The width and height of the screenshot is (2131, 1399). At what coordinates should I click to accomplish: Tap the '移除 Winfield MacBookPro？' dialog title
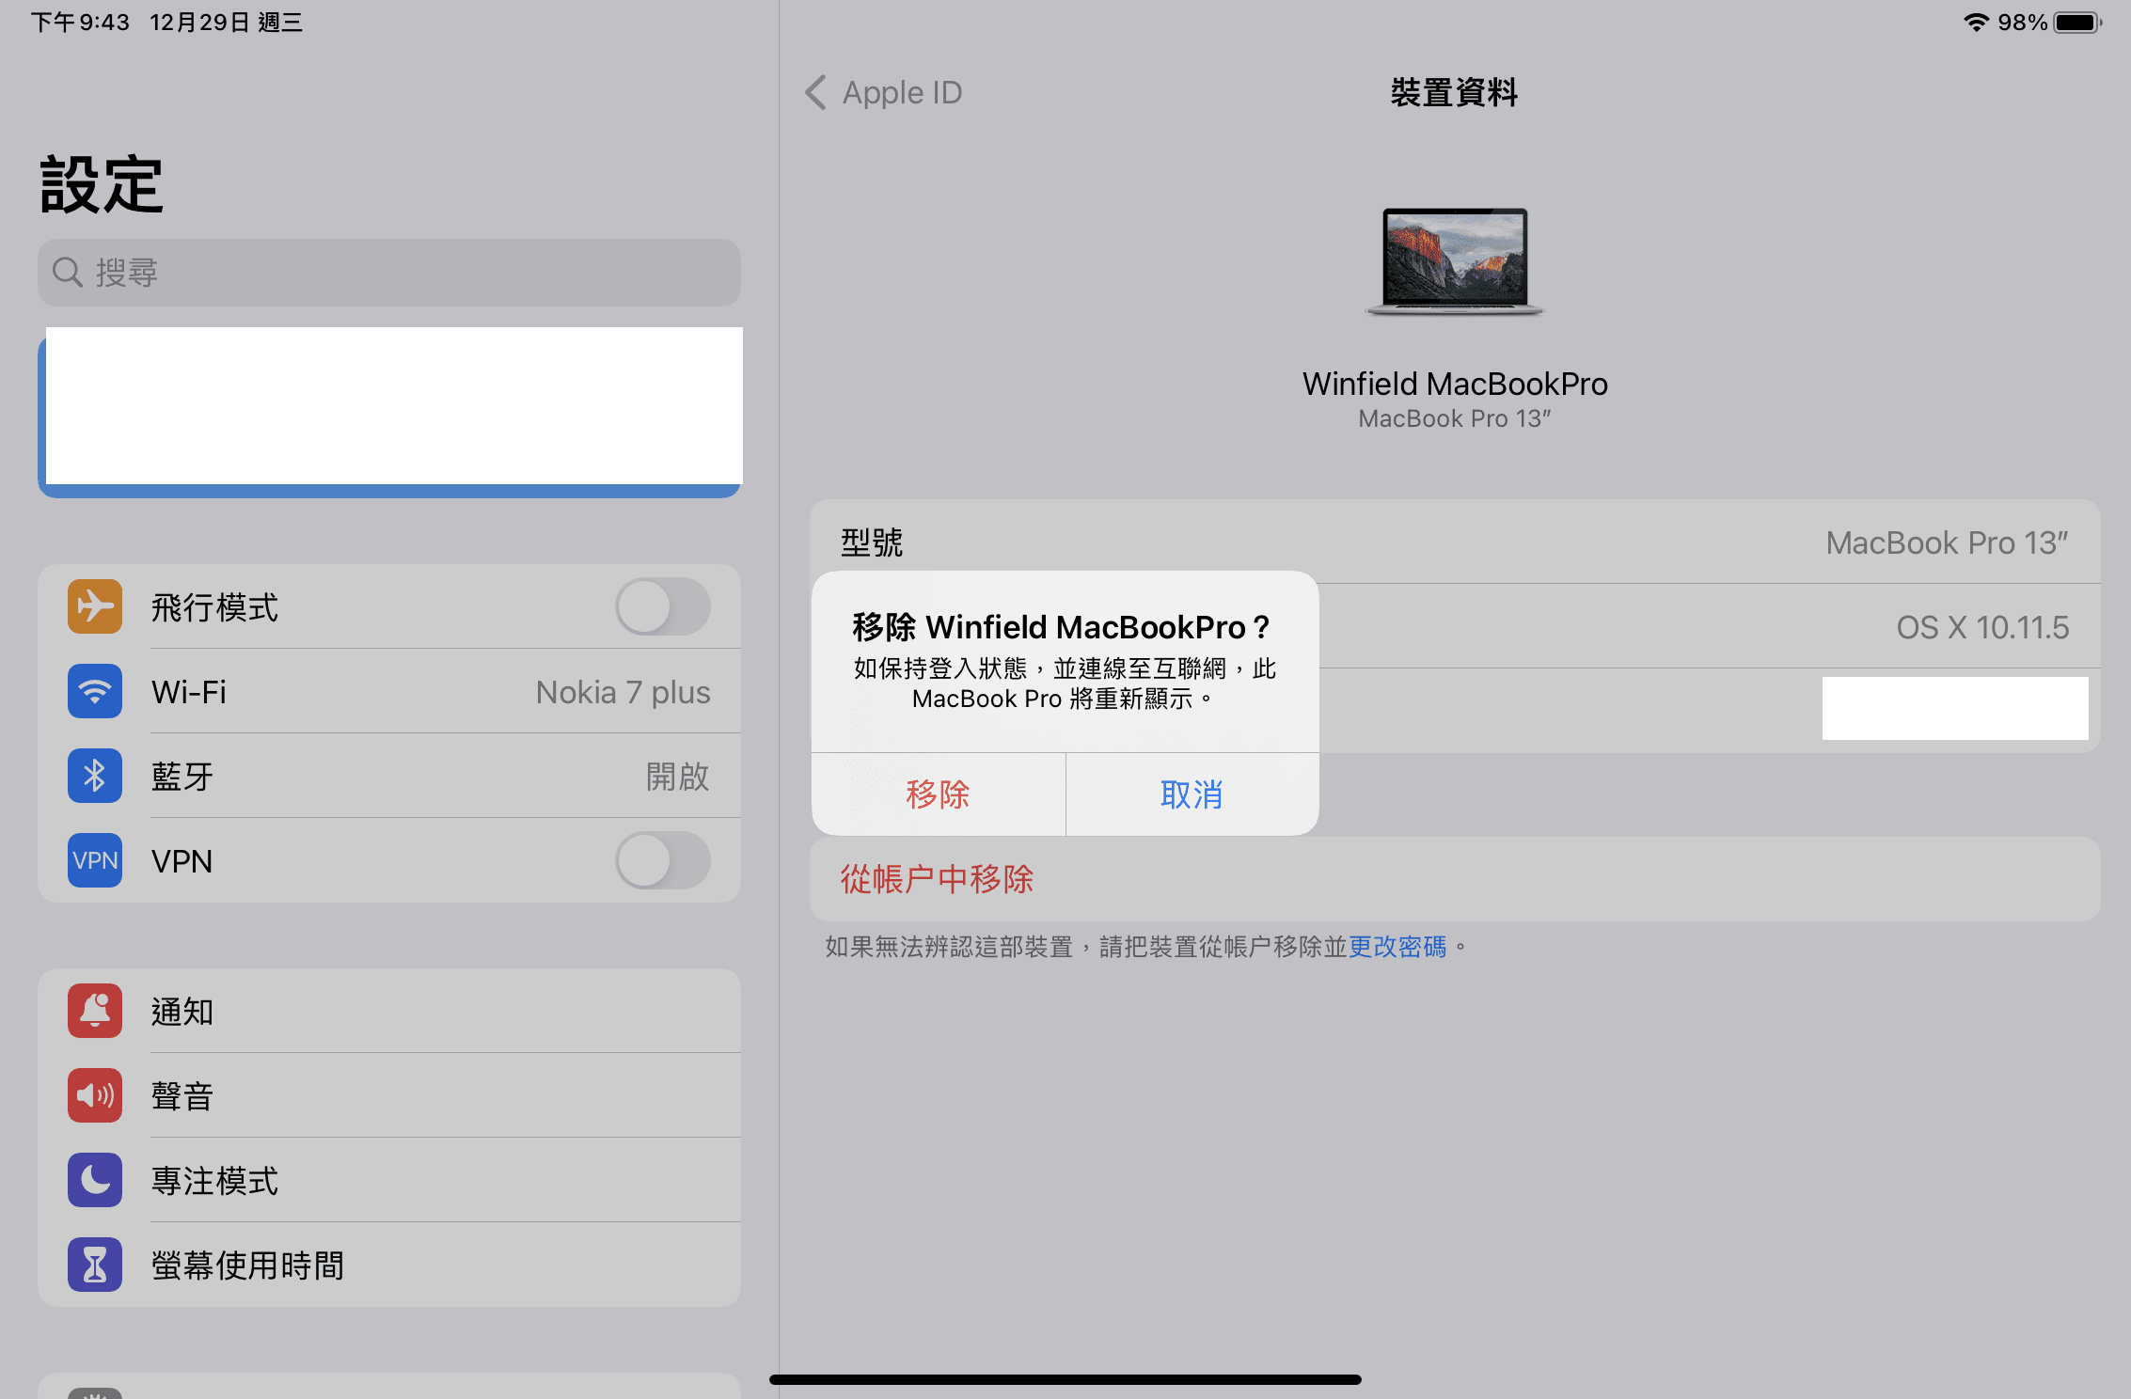click(1063, 627)
